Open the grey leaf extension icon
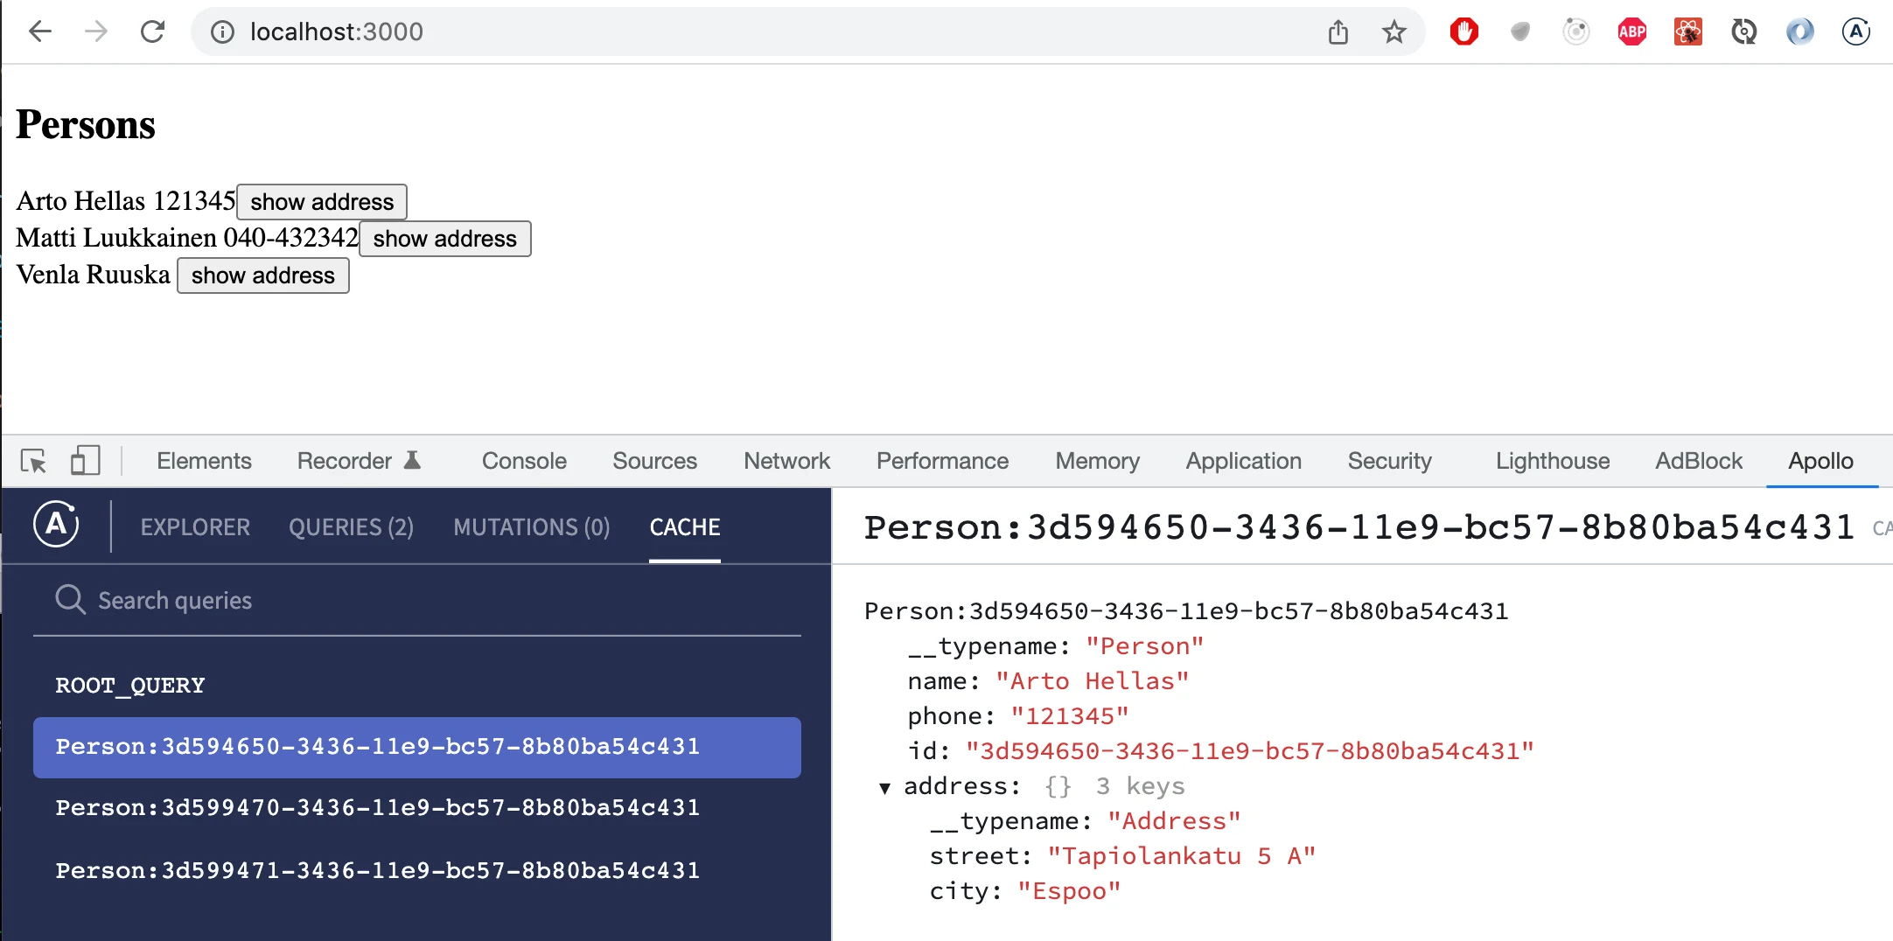This screenshot has width=1893, height=941. (1520, 32)
